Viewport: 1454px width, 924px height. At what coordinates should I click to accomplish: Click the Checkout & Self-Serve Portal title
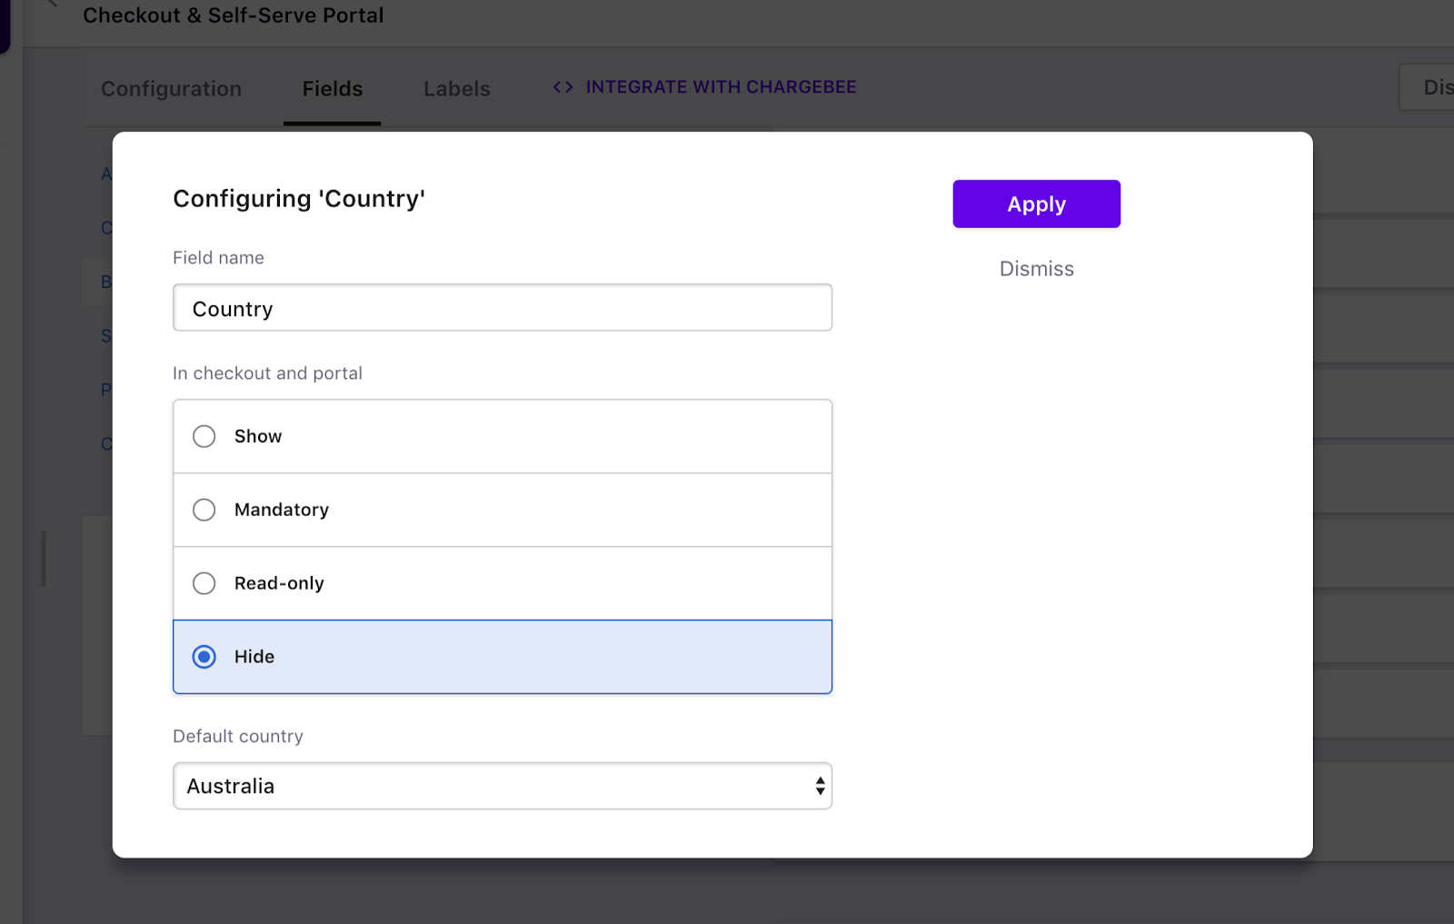(x=234, y=15)
